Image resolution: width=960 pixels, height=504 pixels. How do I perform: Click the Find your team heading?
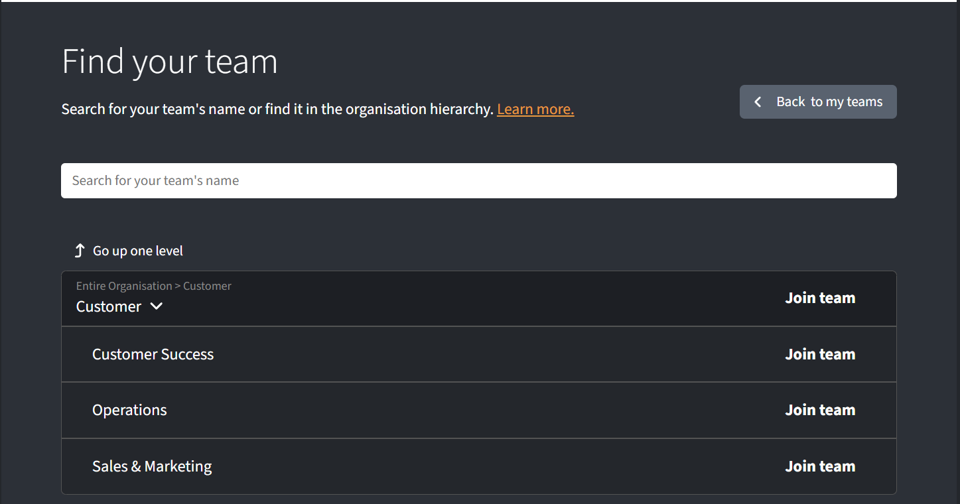click(169, 61)
